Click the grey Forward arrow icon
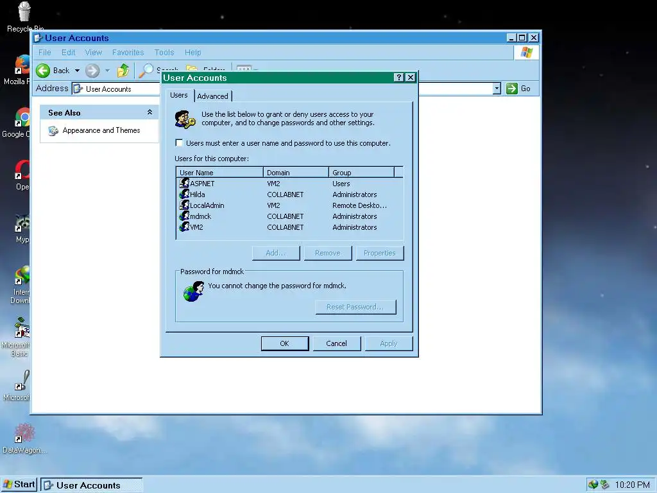The width and height of the screenshot is (657, 493). click(x=92, y=71)
